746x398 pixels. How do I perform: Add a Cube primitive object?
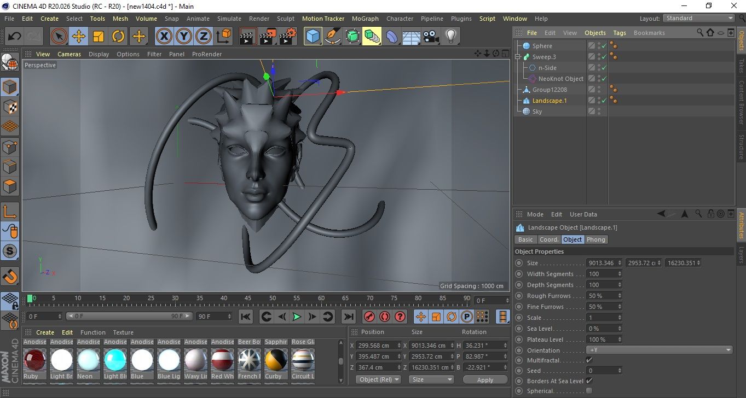tap(313, 37)
